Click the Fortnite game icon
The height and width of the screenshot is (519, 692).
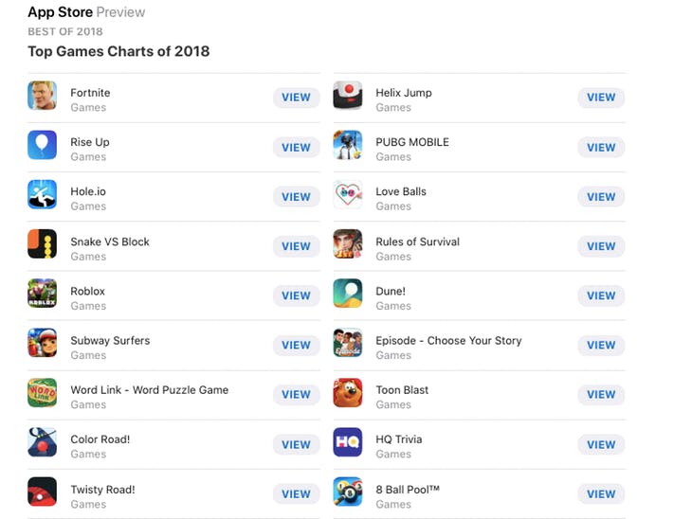pos(42,96)
